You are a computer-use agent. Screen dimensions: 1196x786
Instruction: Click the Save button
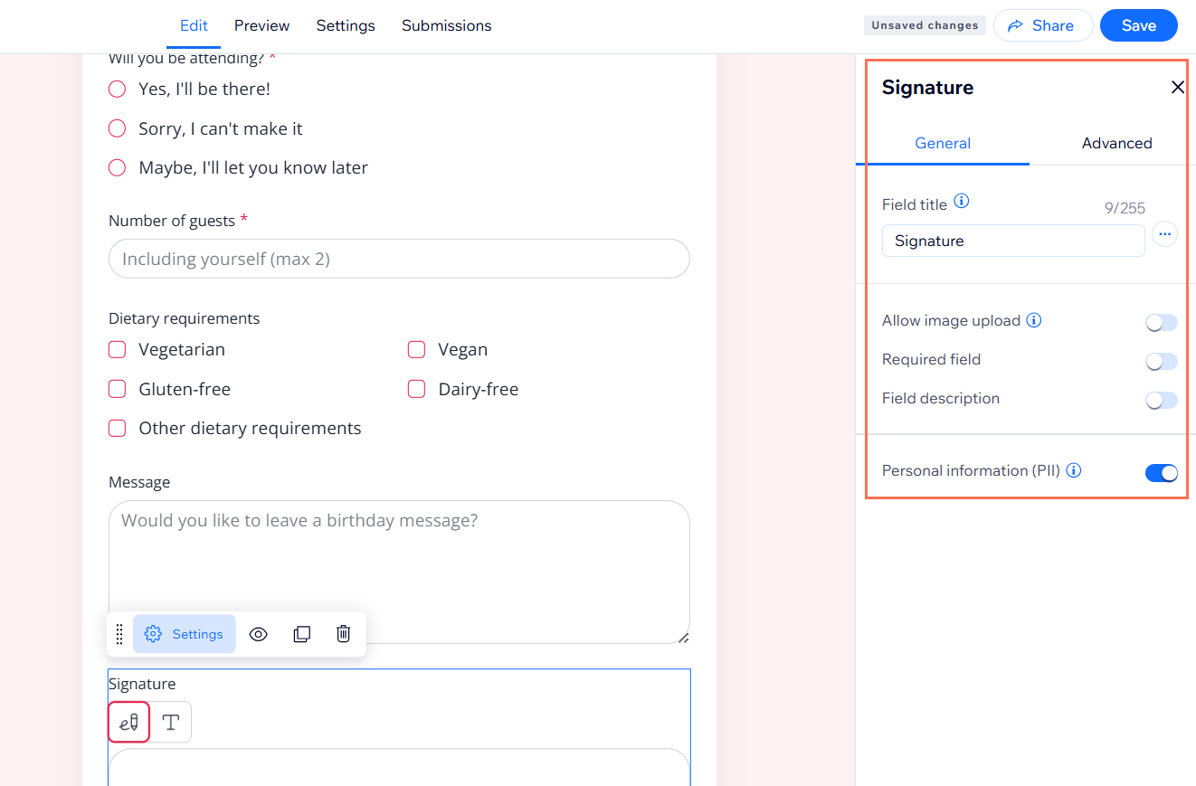pyautogui.click(x=1138, y=25)
